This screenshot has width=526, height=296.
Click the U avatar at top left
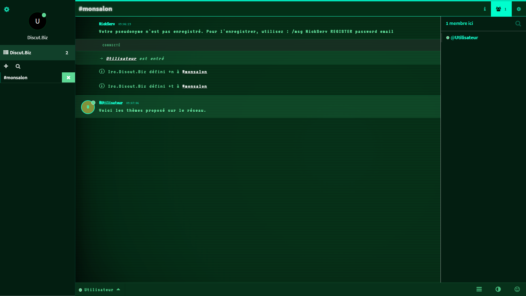pos(38,21)
